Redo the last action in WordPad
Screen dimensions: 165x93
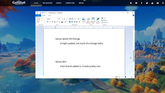(x=45, y=13)
